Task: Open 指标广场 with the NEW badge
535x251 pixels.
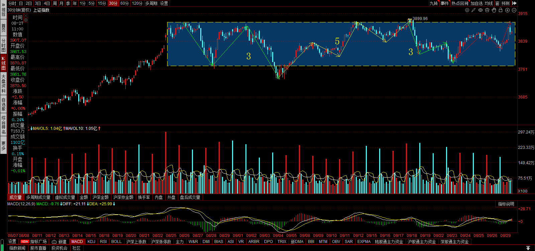Action: 34,242
